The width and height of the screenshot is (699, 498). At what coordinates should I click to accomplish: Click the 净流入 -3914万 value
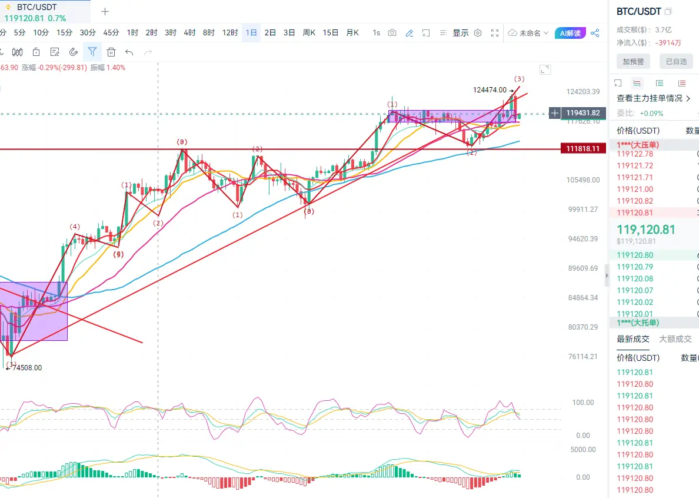(668, 43)
